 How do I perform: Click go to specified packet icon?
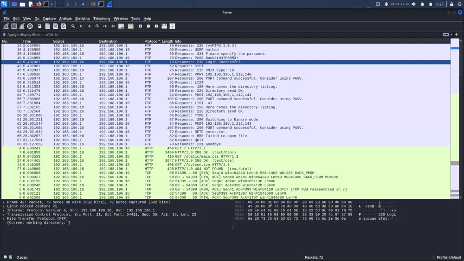coord(97,26)
